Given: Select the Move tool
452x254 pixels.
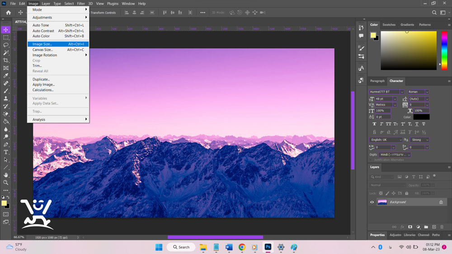Looking at the screenshot, I should click(x=6, y=30).
